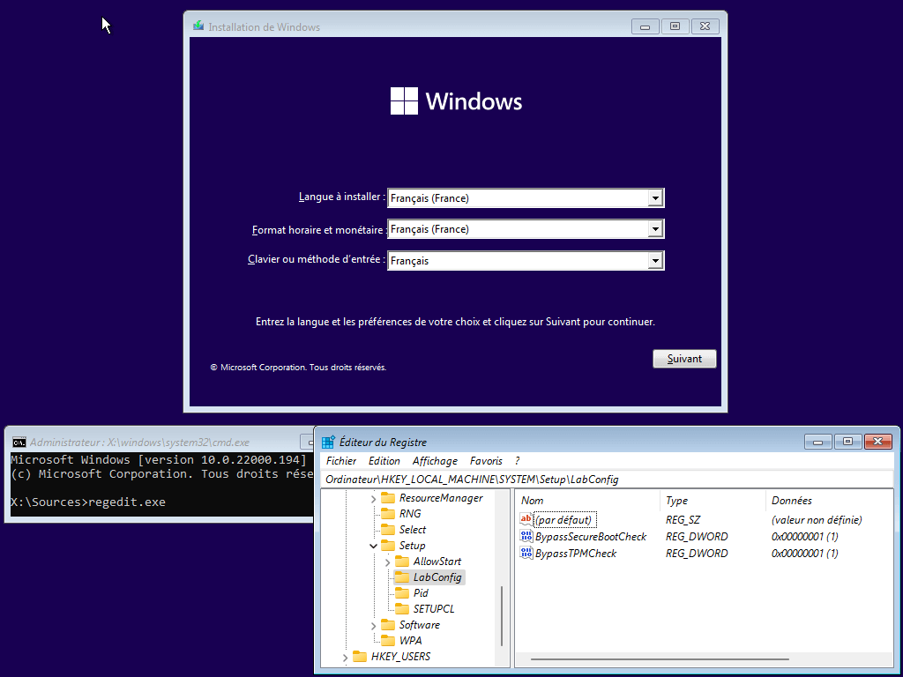Select the RNG folder icon
This screenshot has width=903, height=677.
tap(388, 514)
